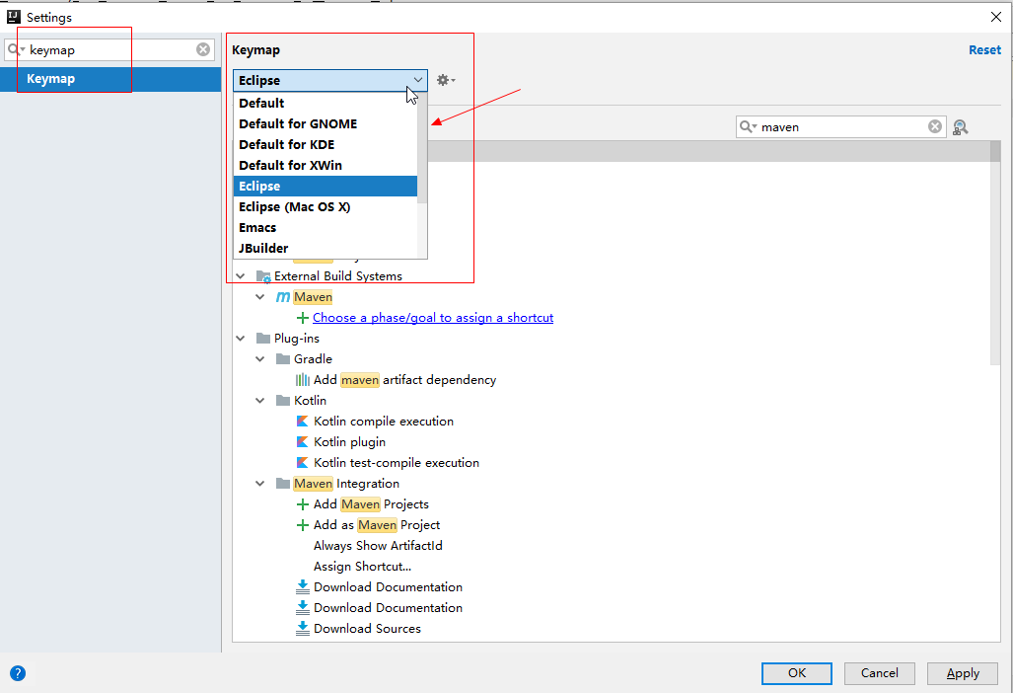
Task: Click the Download Sources icon
Action: (303, 629)
